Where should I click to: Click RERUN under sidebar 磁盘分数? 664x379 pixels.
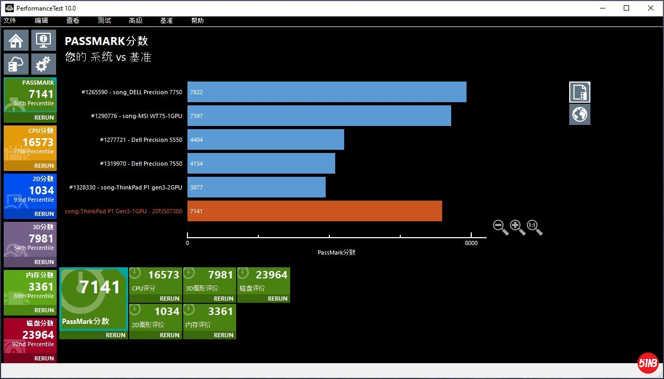pyautogui.click(x=44, y=358)
